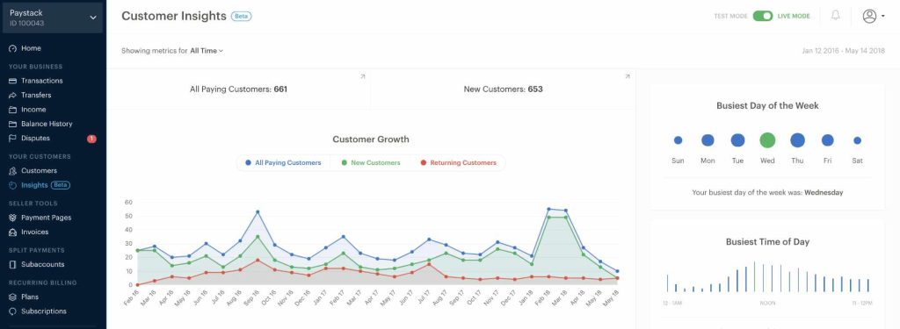Click the Sep 16 peak point on blue line
The width and height of the screenshot is (900, 329).
pyautogui.click(x=258, y=212)
